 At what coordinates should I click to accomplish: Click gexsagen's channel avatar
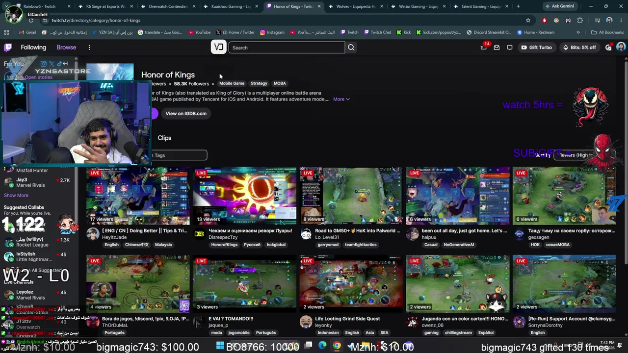(519, 234)
